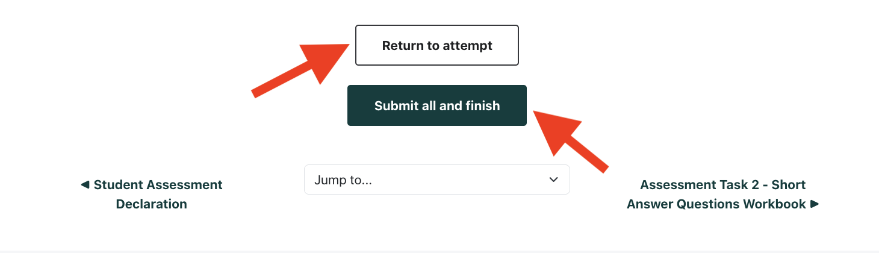Click the chevron in the Jump to box

pyautogui.click(x=554, y=180)
